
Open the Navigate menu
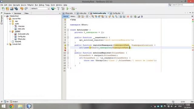17,5
